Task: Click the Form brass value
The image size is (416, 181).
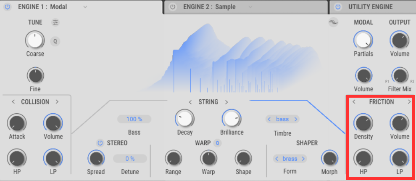Action: (290, 159)
